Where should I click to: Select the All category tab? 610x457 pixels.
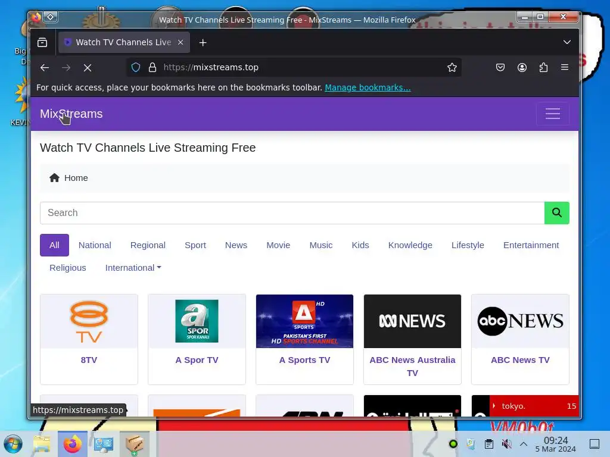[x=54, y=245]
